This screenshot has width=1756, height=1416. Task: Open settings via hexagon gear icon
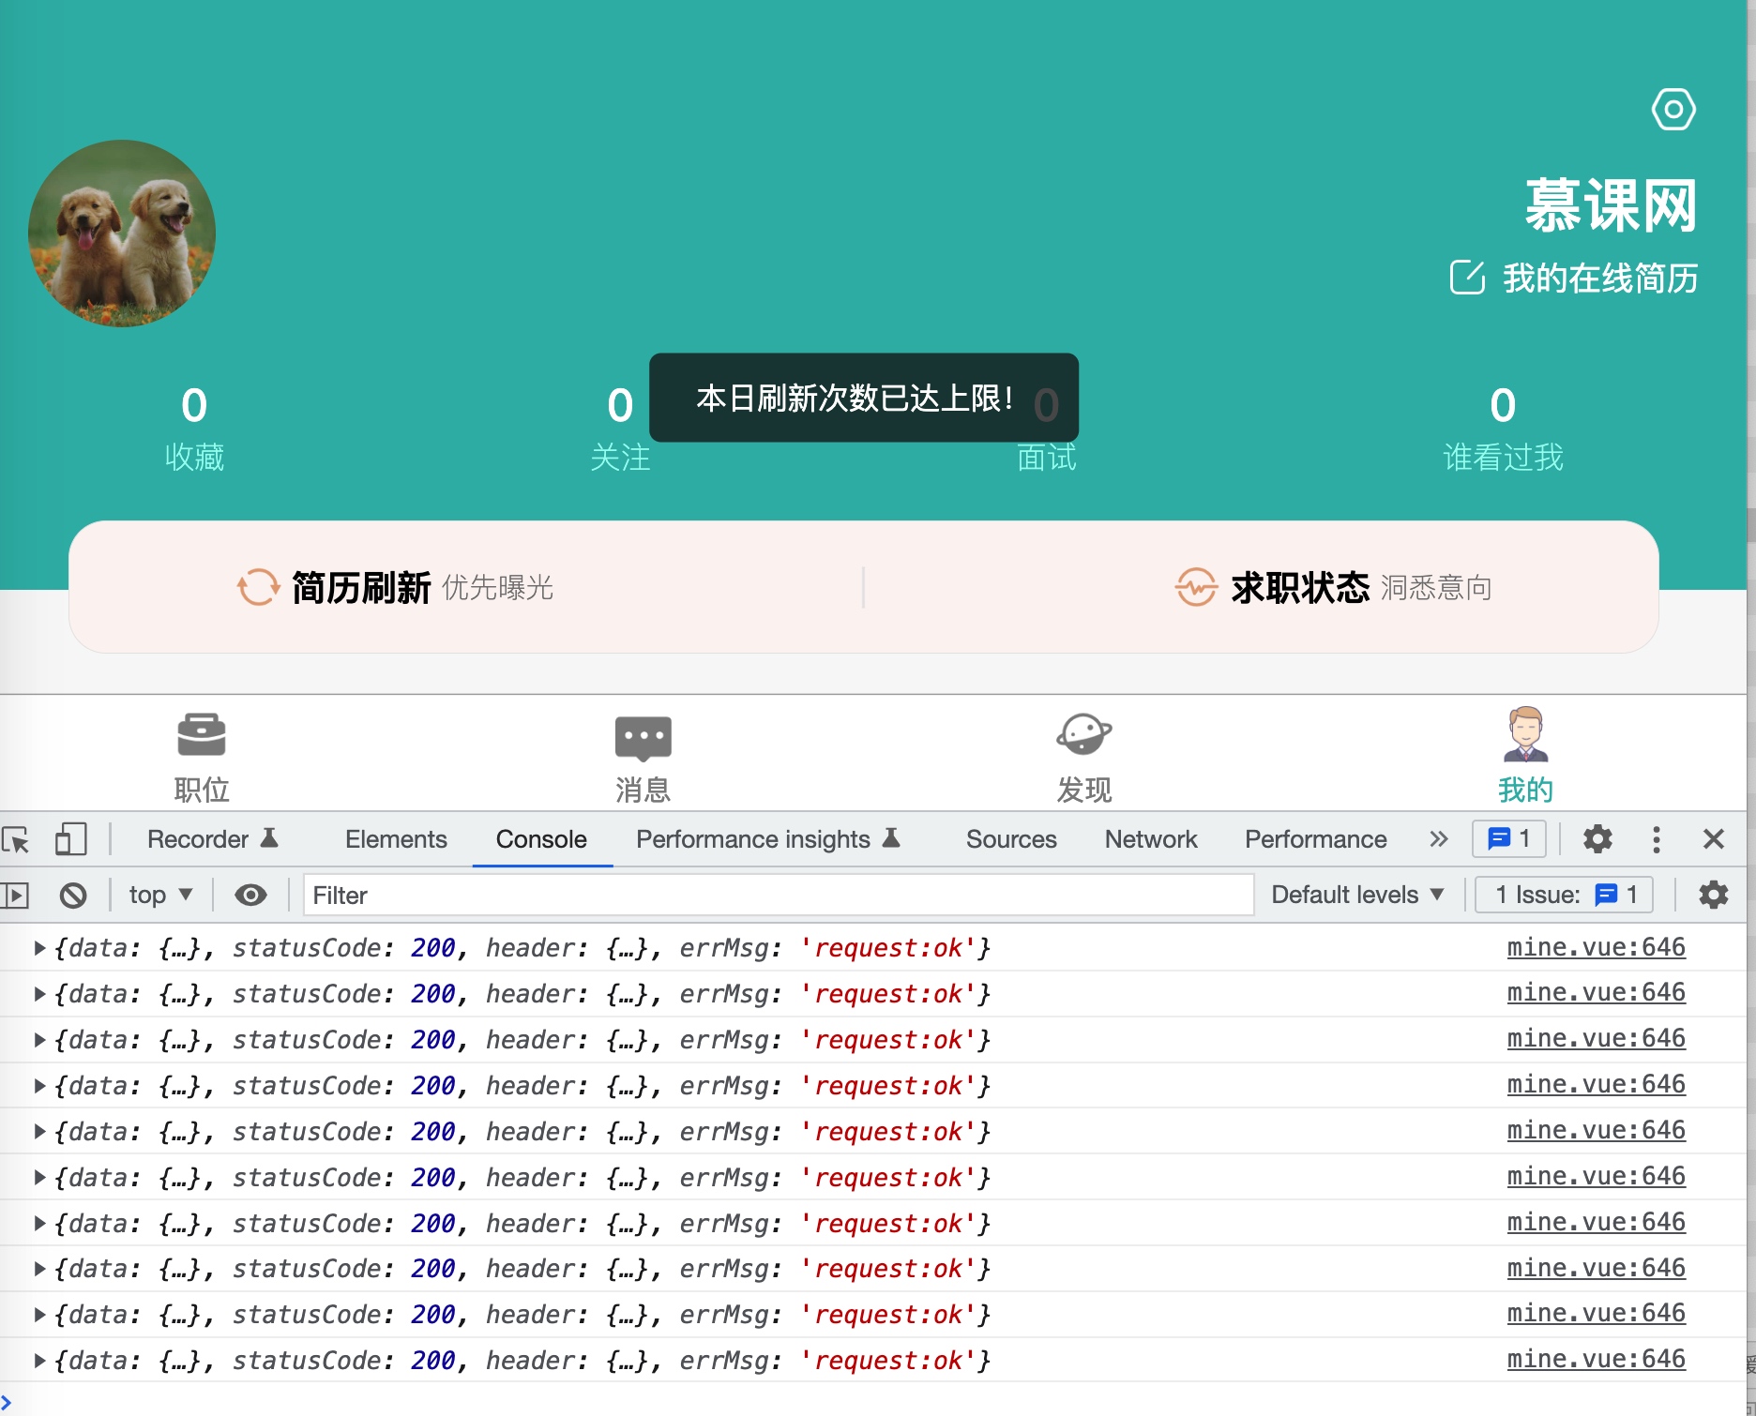pyautogui.click(x=1673, y=110)
